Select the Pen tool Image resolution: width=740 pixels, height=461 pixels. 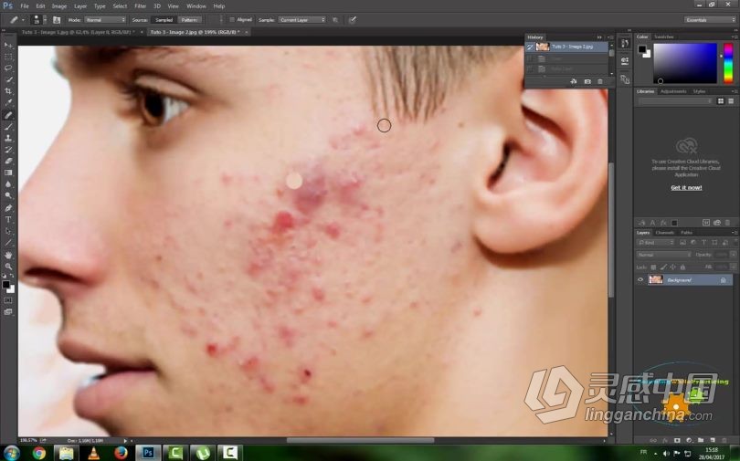8,208
